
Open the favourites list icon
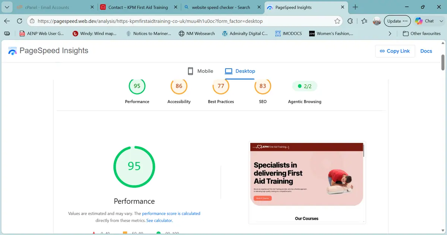(364, 21)
